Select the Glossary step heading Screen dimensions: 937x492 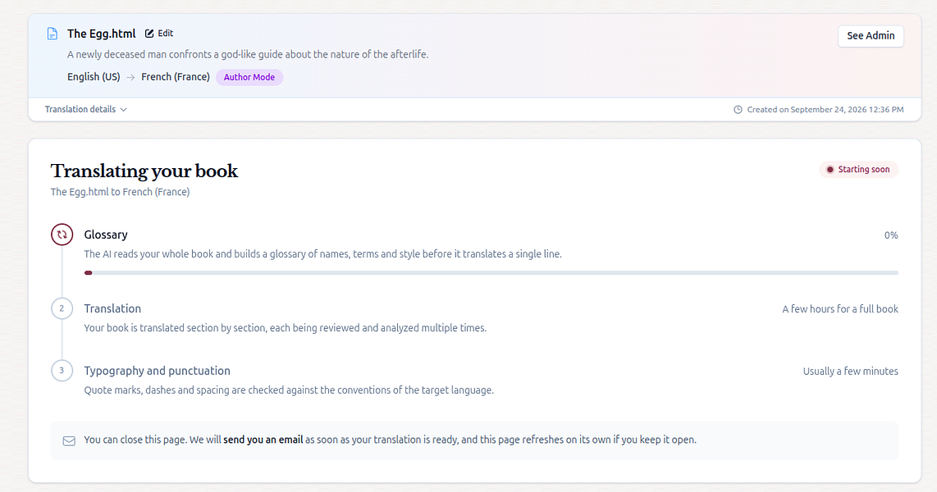click(x=106, y=235)
